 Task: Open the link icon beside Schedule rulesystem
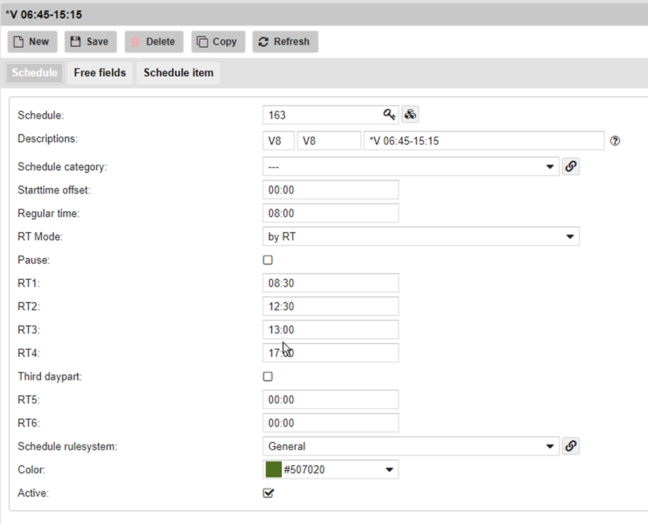(571, 446)
